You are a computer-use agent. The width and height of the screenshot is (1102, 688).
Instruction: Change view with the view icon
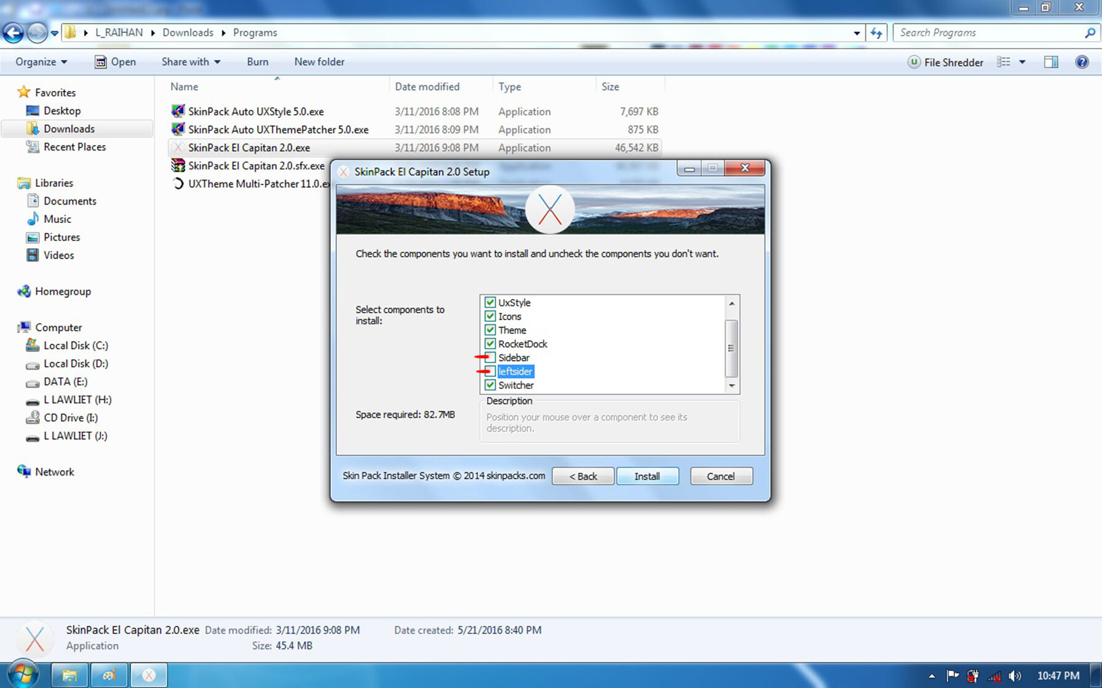1004,62
